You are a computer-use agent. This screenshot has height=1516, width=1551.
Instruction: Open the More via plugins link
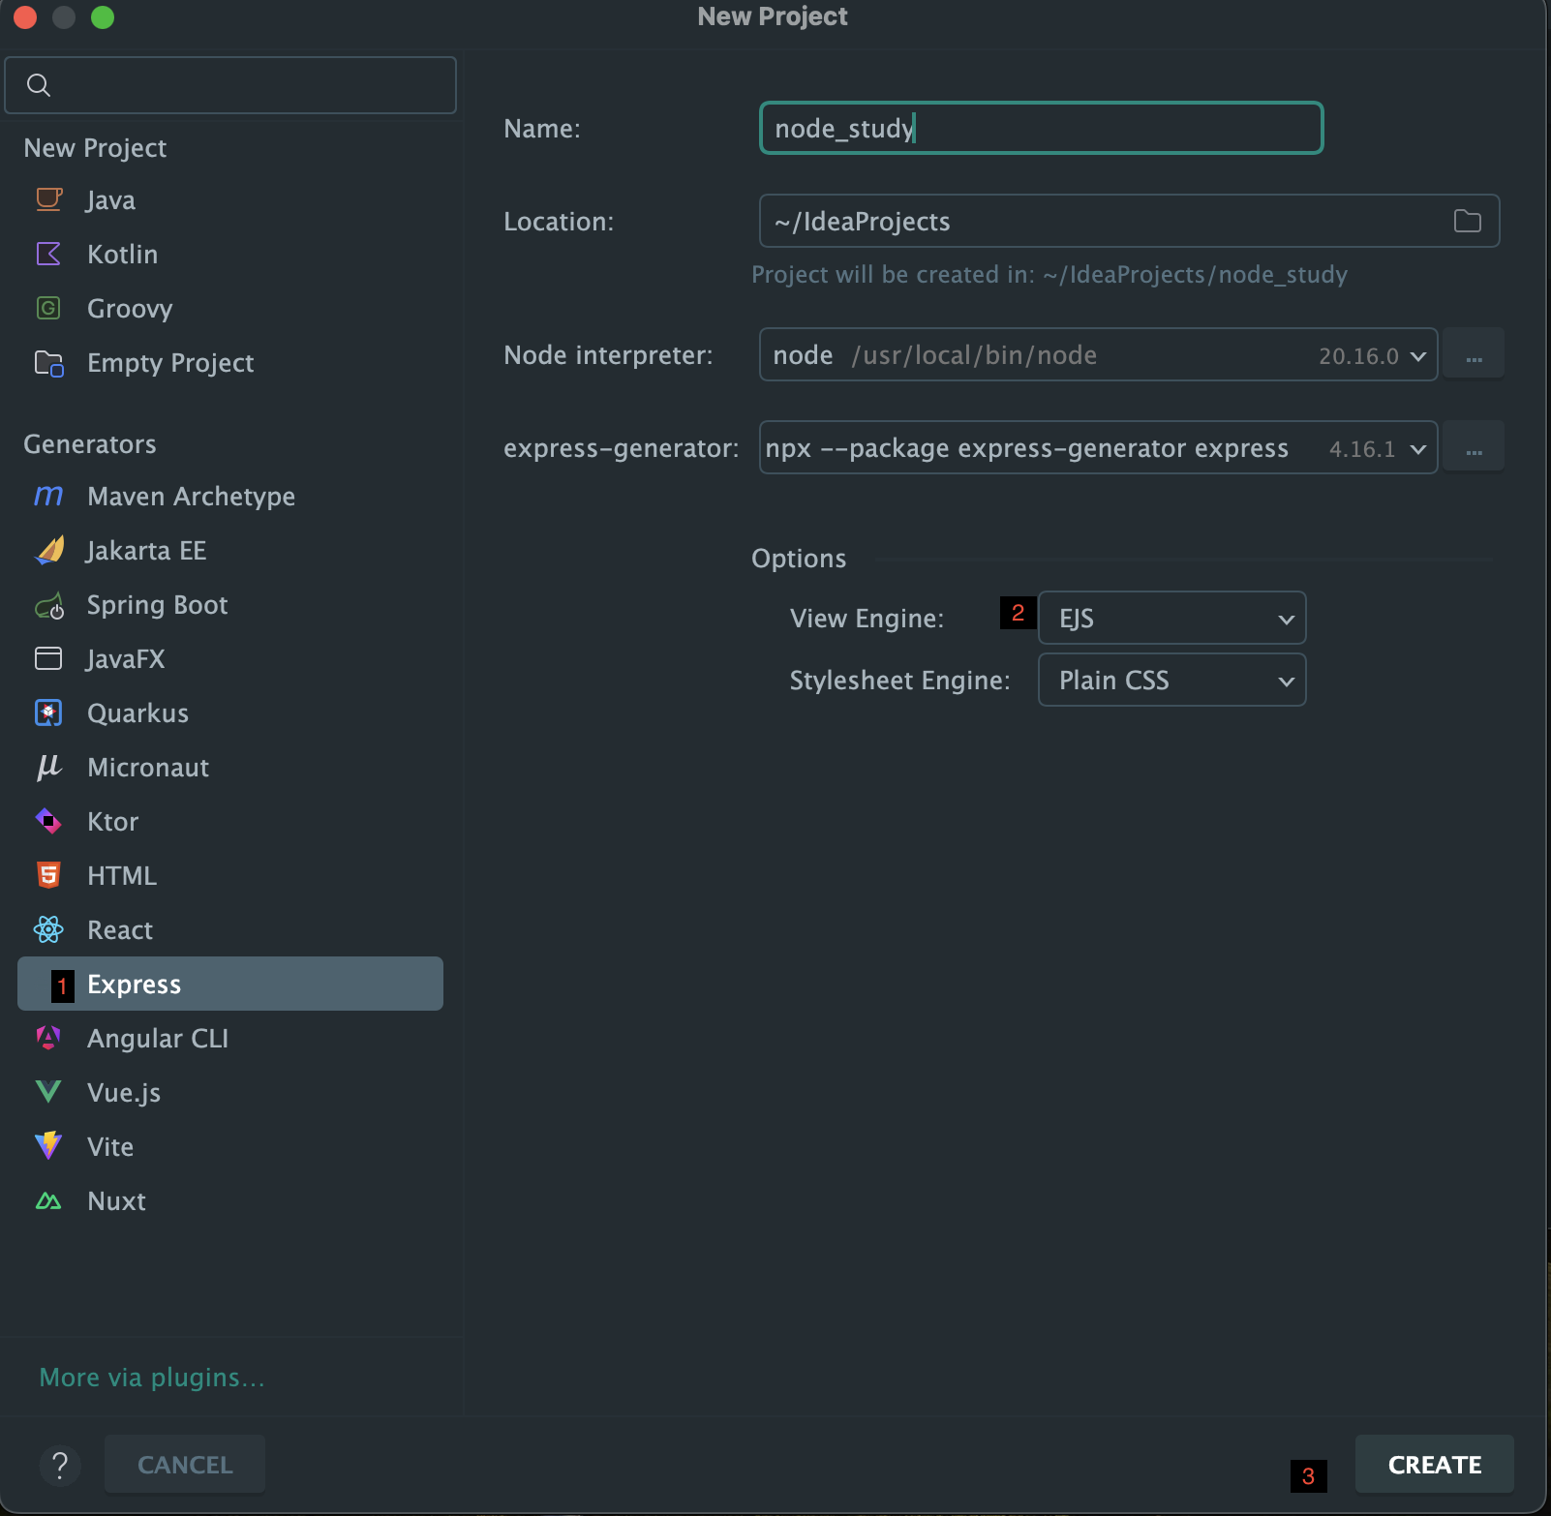pyautogui.click(x=152, y=1378)
